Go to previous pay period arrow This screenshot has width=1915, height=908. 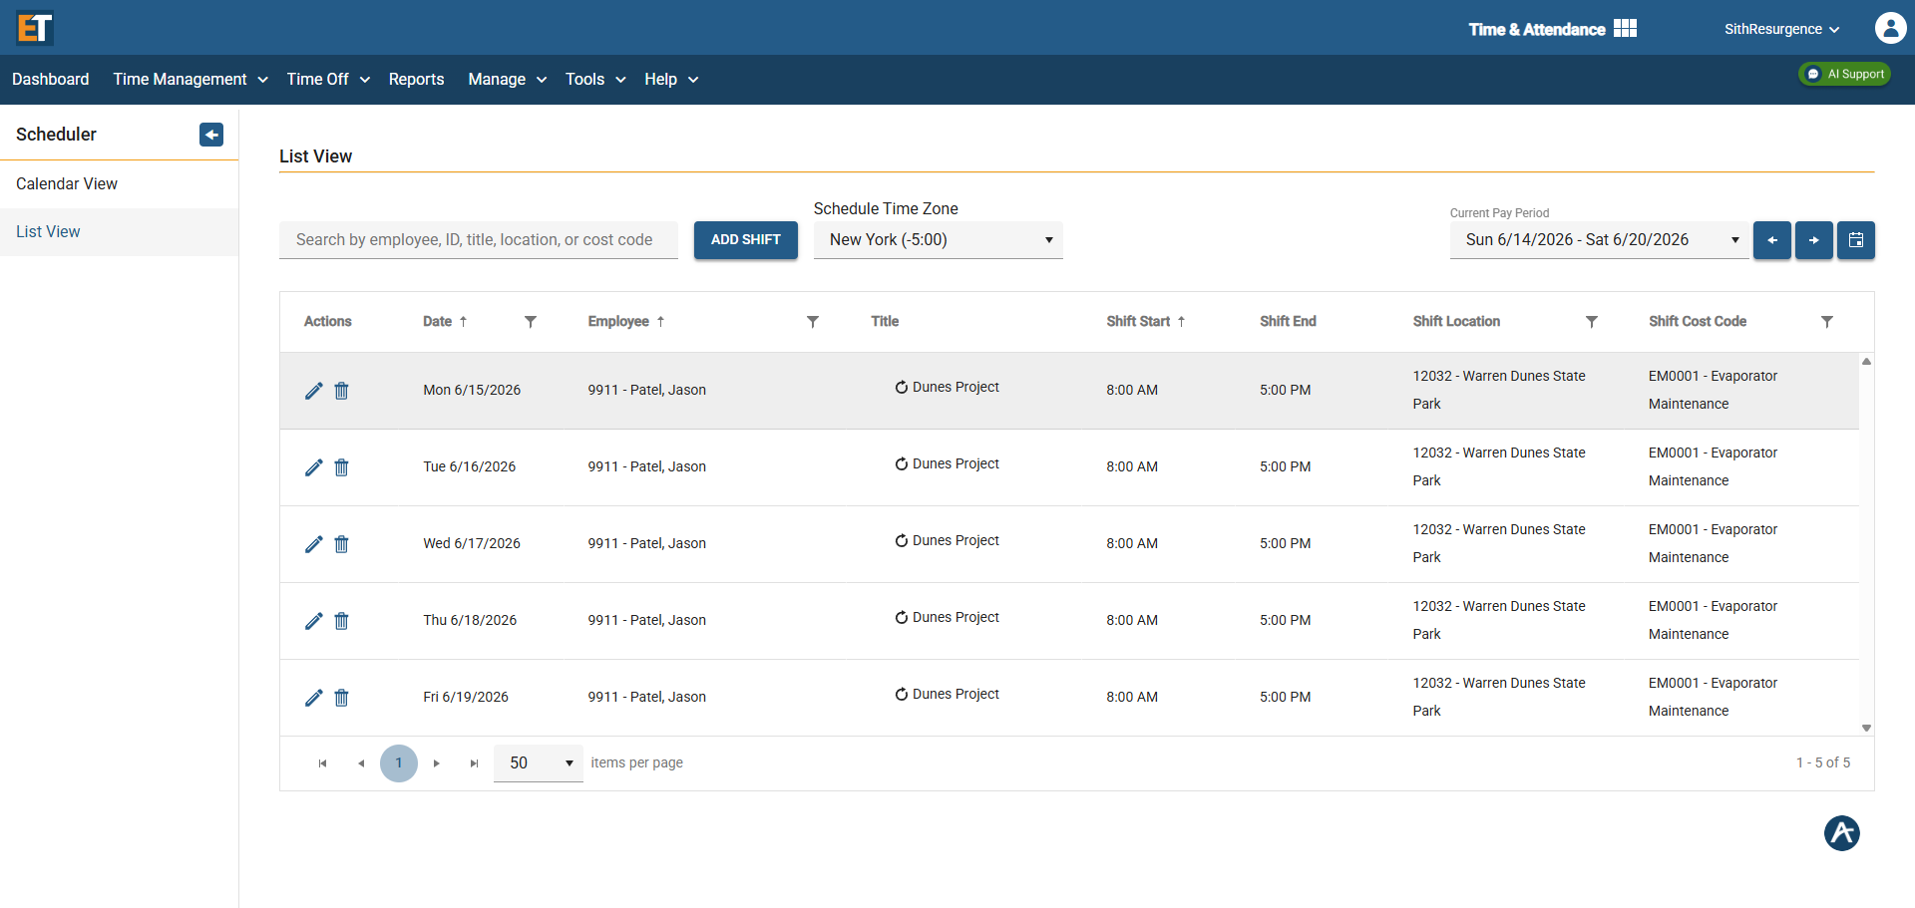[x=1772, y=240]
